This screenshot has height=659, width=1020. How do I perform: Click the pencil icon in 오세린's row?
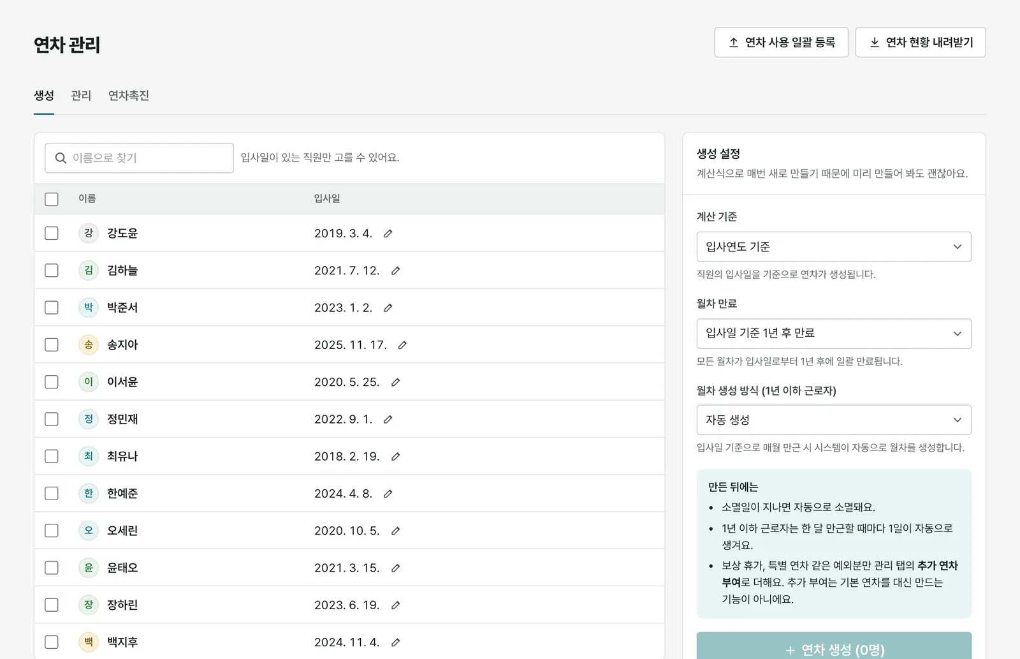click(x=395, y=531)
